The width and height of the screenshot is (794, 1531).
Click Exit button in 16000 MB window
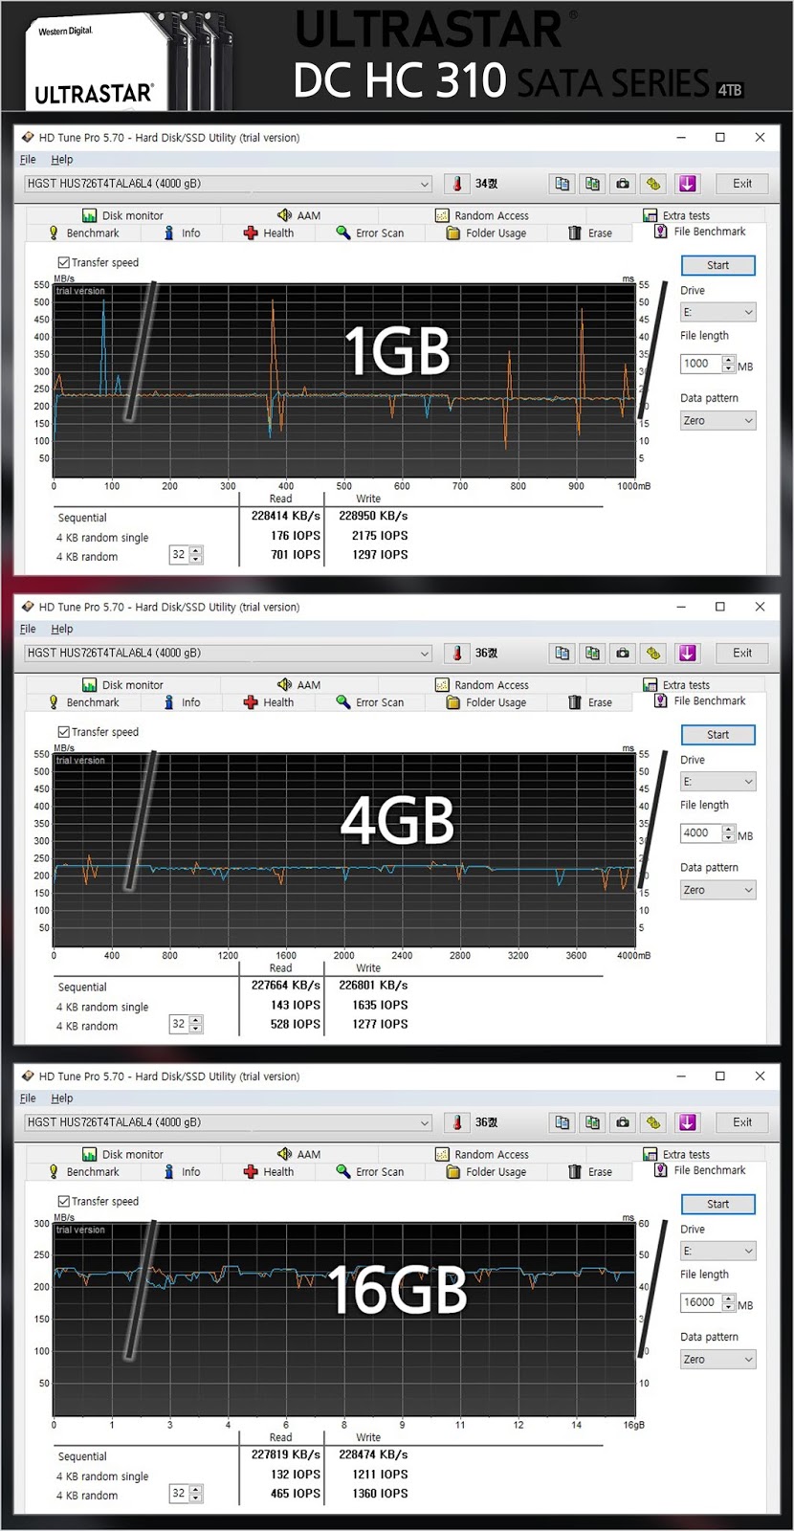click(x=742, y=1122)
